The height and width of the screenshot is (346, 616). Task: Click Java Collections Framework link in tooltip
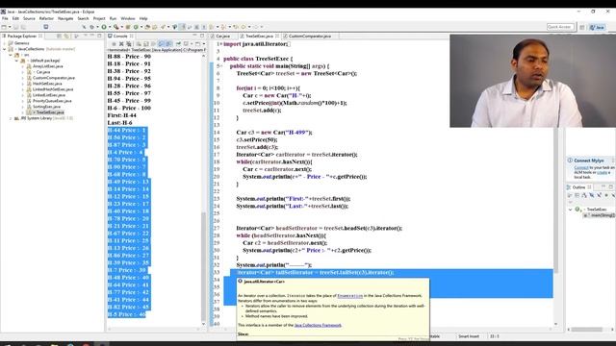click(318, 325)
